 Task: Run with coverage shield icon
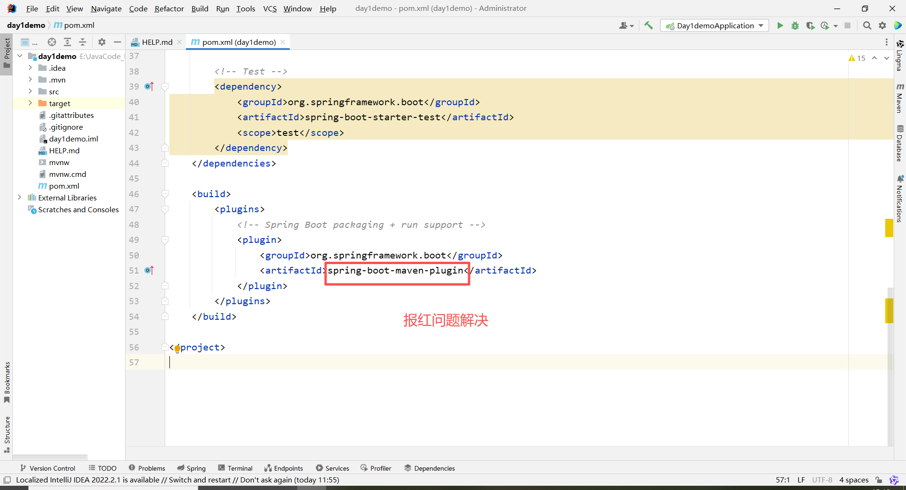click(x=810, y=25)
